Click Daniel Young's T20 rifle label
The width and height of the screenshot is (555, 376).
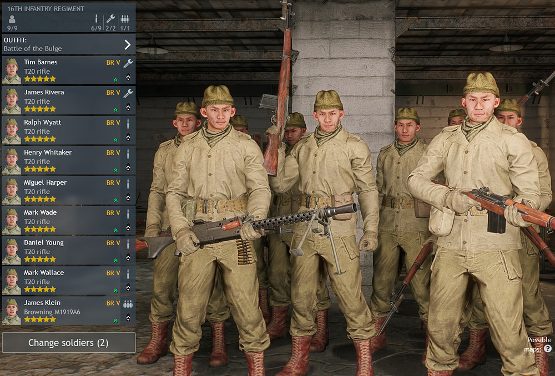(x=37, y=252)
